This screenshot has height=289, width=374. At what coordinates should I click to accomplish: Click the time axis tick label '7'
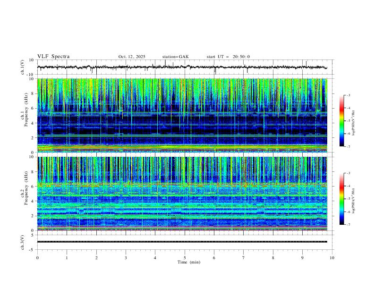[x=244, y=258]
